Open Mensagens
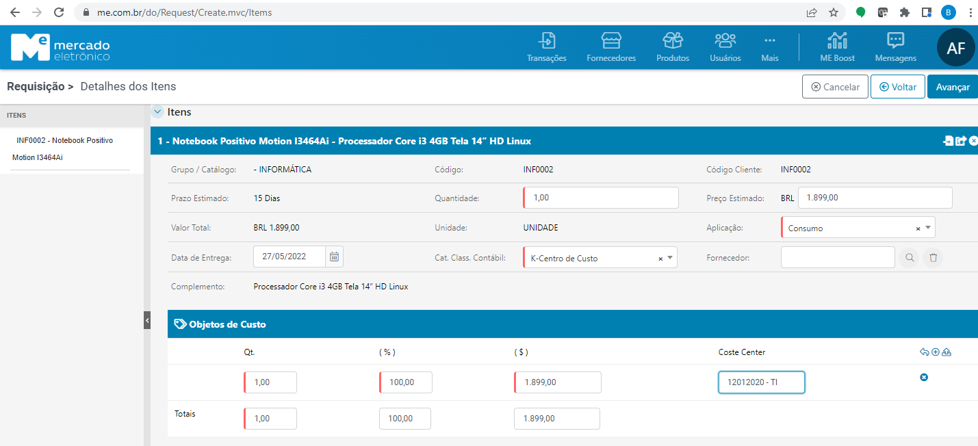This screenshot has height=446, width=978. tap(895, 47)
